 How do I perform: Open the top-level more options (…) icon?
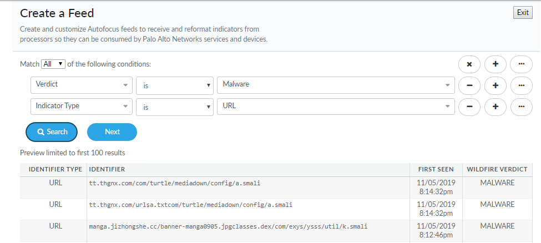point(521,64)
